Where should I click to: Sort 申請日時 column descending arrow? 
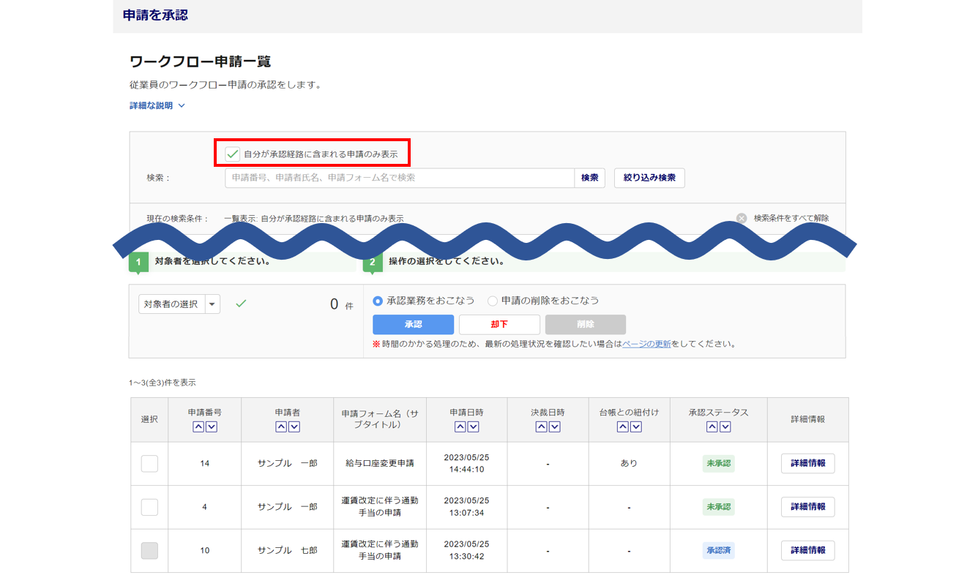(474, 427)
